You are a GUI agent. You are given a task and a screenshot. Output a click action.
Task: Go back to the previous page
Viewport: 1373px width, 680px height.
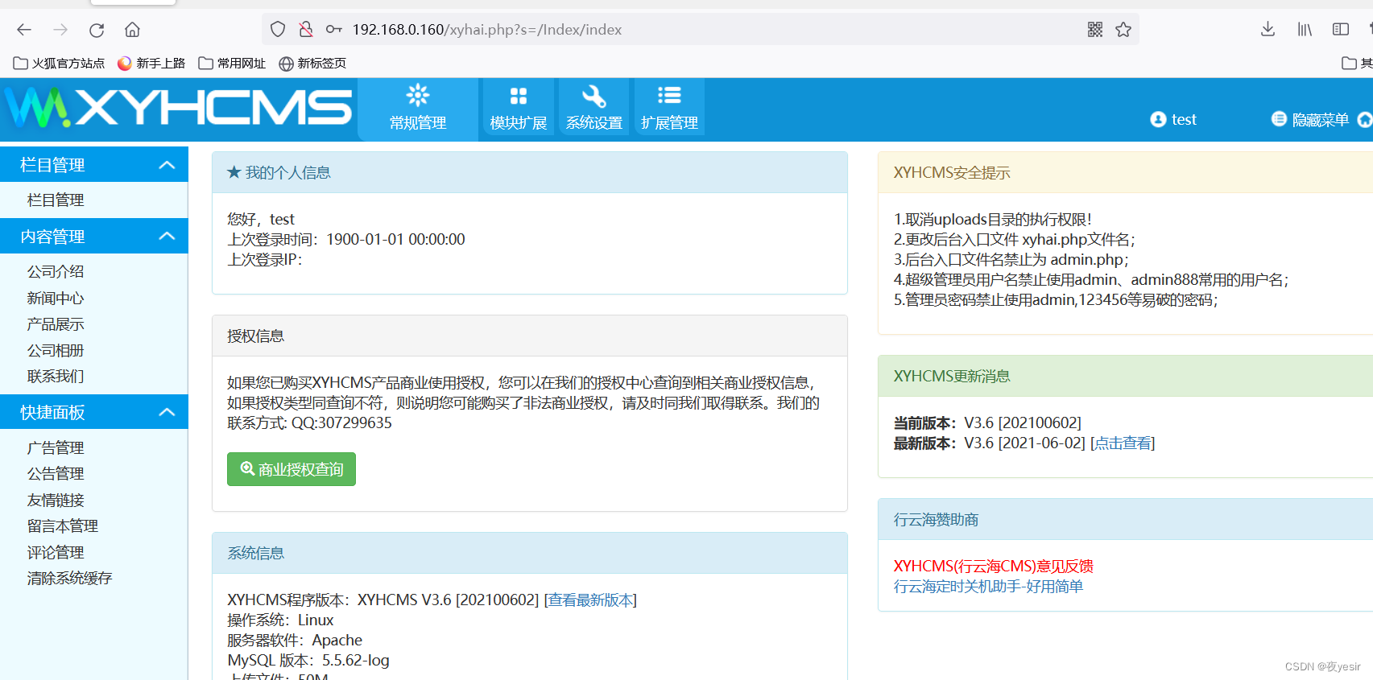24,30
